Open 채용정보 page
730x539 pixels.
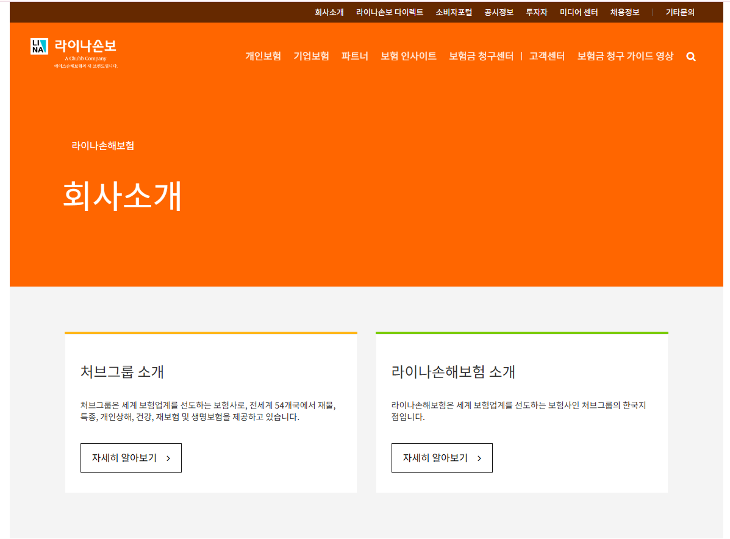point(624,13)
